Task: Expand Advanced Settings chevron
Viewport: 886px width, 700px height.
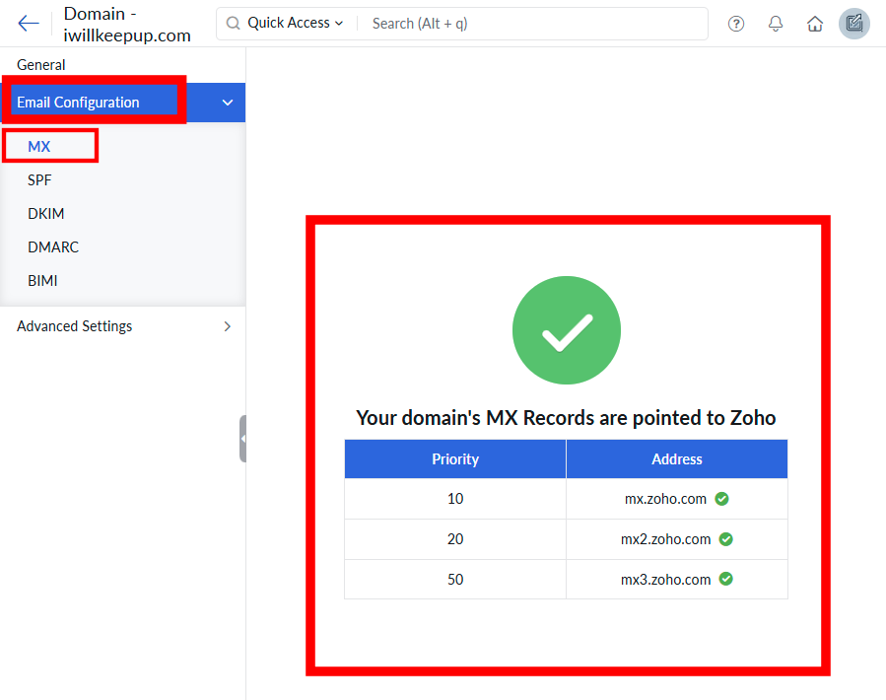Action: tap(228, 326)
